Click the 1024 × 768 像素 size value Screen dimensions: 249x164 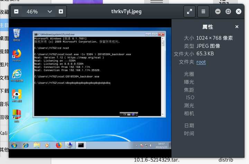[214, 38]
